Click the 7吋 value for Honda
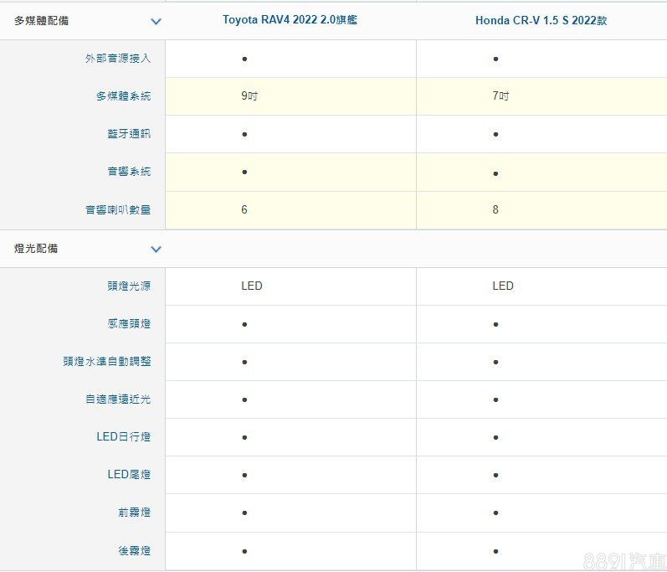Image resolution: width=667 pixels, height=572 pixels. (500, 96)
